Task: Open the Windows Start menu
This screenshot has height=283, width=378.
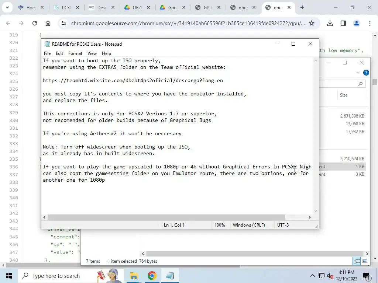Action: pyautogui.click(x=9, y=276)
